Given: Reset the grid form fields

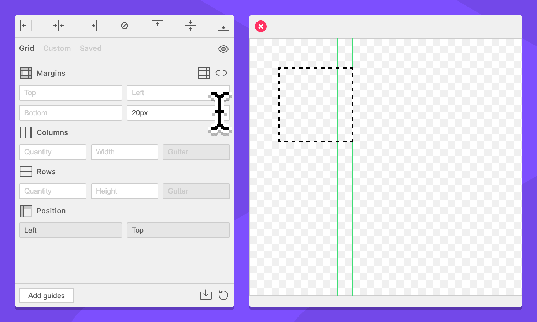Looking at the screenshot, I should pyautogui.click(x=223, y=295).
